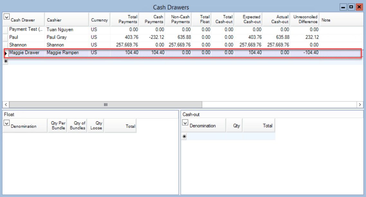
Task: Sort by the Cashier column header
Action: 66,19
